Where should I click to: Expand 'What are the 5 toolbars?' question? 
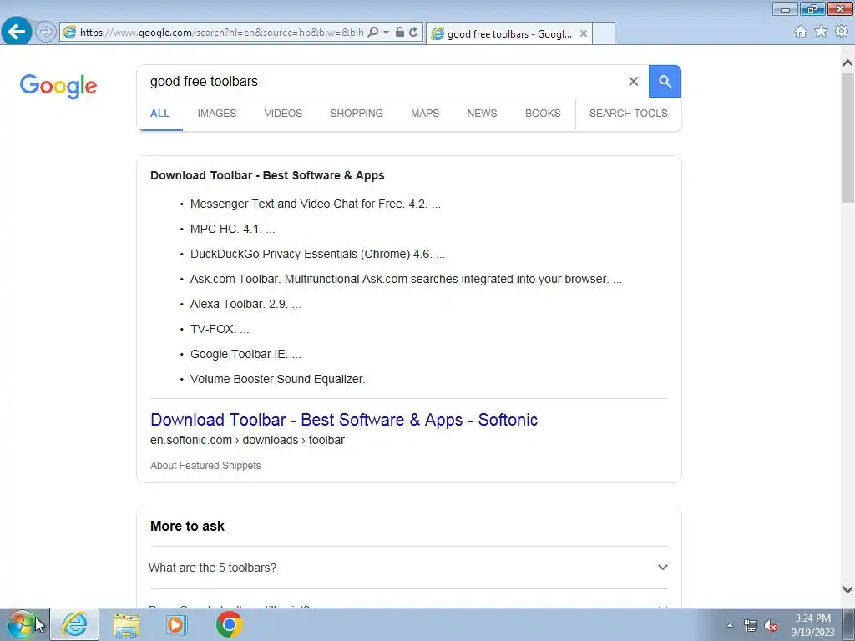pyautogui.click(x=408, y=568)
